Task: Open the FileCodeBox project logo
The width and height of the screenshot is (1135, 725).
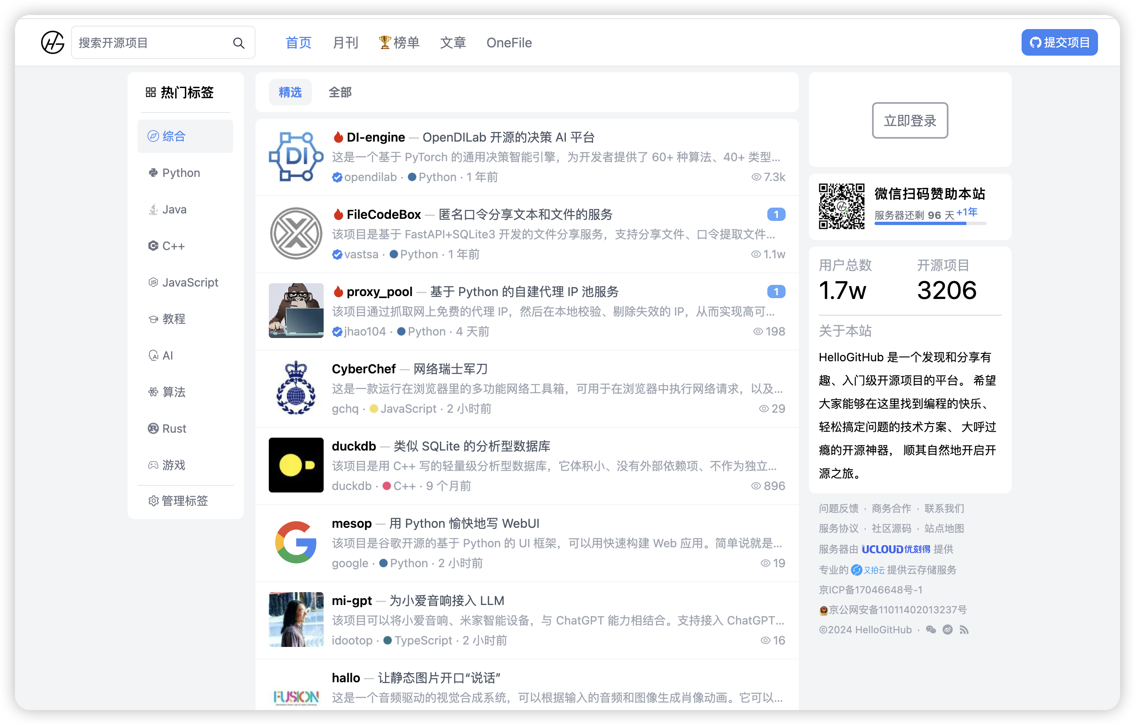Action: pyautogui.click(x=296, y=234)
